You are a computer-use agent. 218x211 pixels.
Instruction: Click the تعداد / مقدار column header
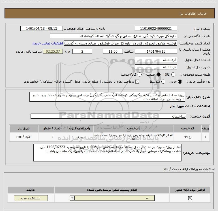tap(52, 128)
